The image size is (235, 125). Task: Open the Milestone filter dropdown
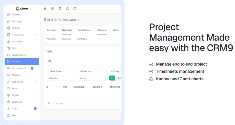93,71
